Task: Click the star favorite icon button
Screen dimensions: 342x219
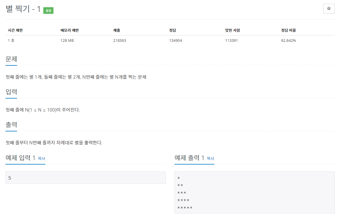Action: click(x=329, y=9)
